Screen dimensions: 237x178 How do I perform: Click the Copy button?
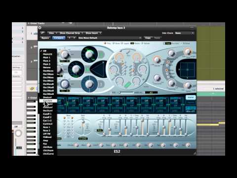point(148,38)
